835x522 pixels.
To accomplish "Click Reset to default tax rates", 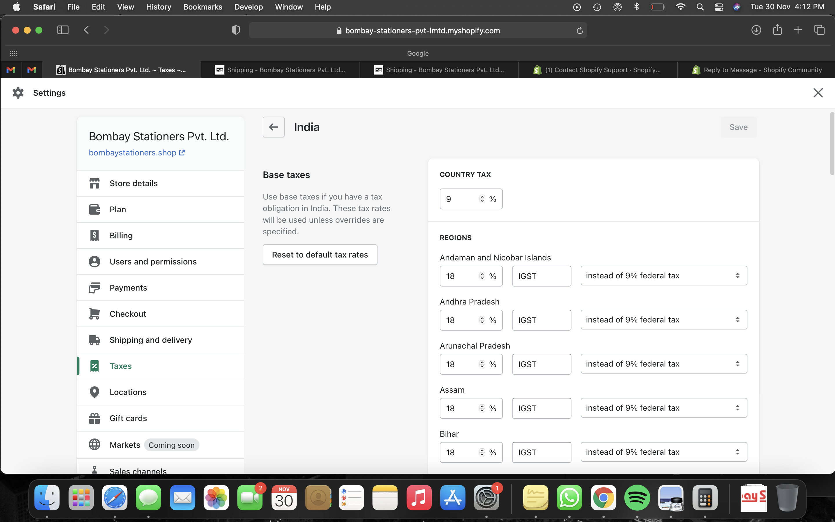I will (x=320, y=255).
